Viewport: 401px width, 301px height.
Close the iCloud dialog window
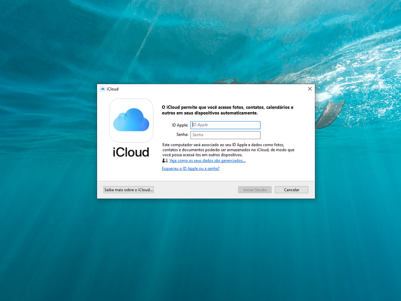click(x=310, y=89)
